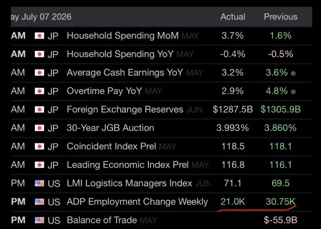
Task: Click the revised marker next to 3.6%
Action: [x=293, y=73]
